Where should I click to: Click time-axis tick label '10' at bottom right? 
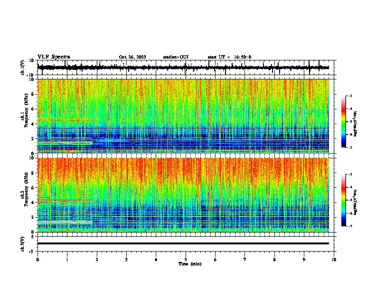[334, 260]
